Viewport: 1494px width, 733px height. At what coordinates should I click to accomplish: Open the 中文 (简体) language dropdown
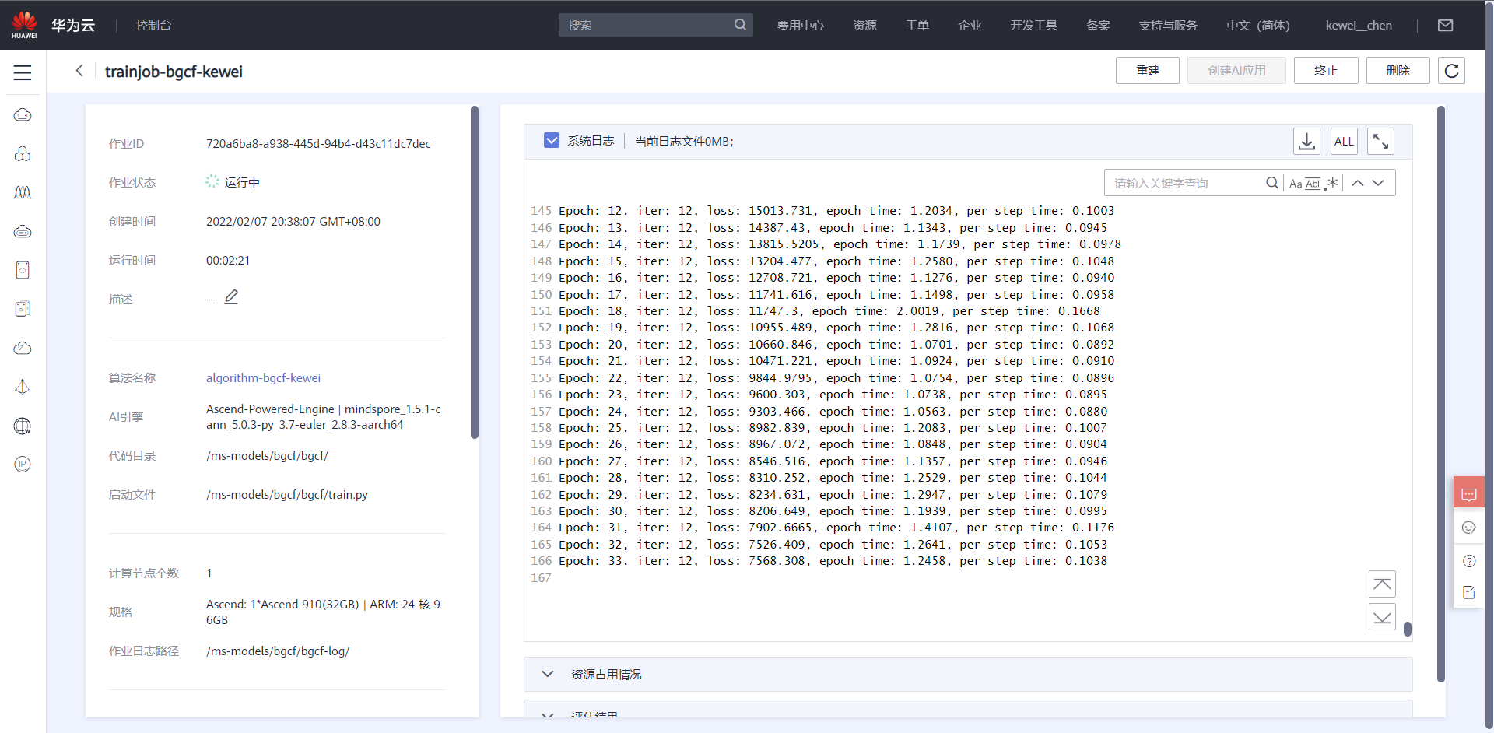pyautogui.click(x=1257, y=25)
